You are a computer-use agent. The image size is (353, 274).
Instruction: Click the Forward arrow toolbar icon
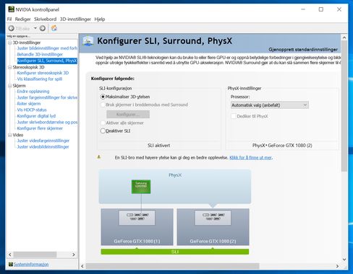click(43, 28)
